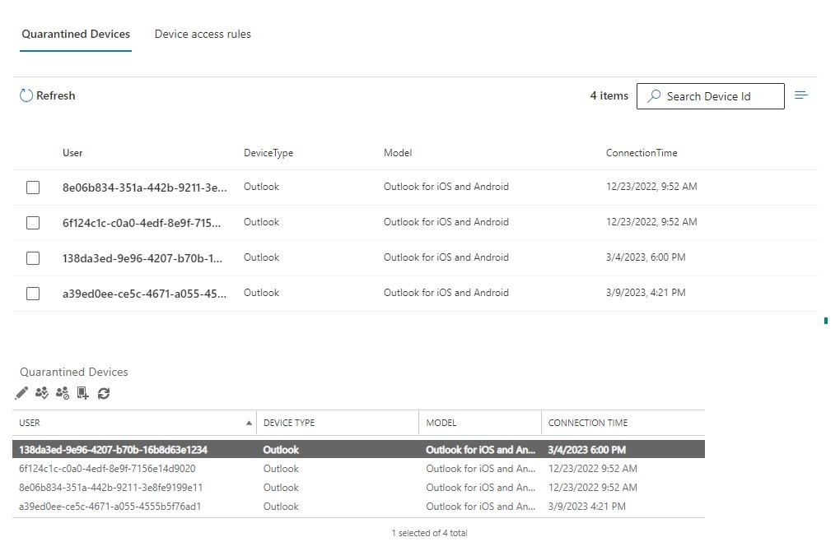Check the checkbox for device 6f124c1c-c0a0
This screenshot has height=551, width=840.
point(33,222)
